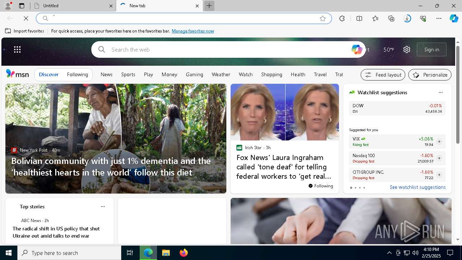
Task: Click Import favorites button
Action: pos(25,31)
